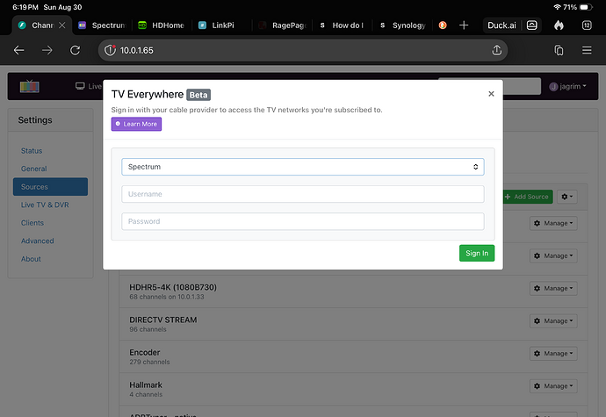Click the Encoder source name

(145, 352)
